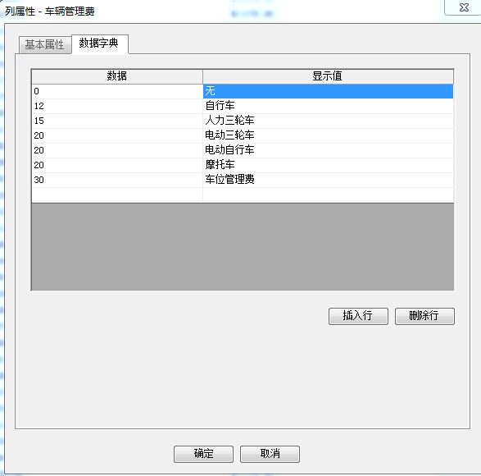Select the 数据字典 tab
Image resolution: width=481 pixels, height=476 pixels.
100,43
